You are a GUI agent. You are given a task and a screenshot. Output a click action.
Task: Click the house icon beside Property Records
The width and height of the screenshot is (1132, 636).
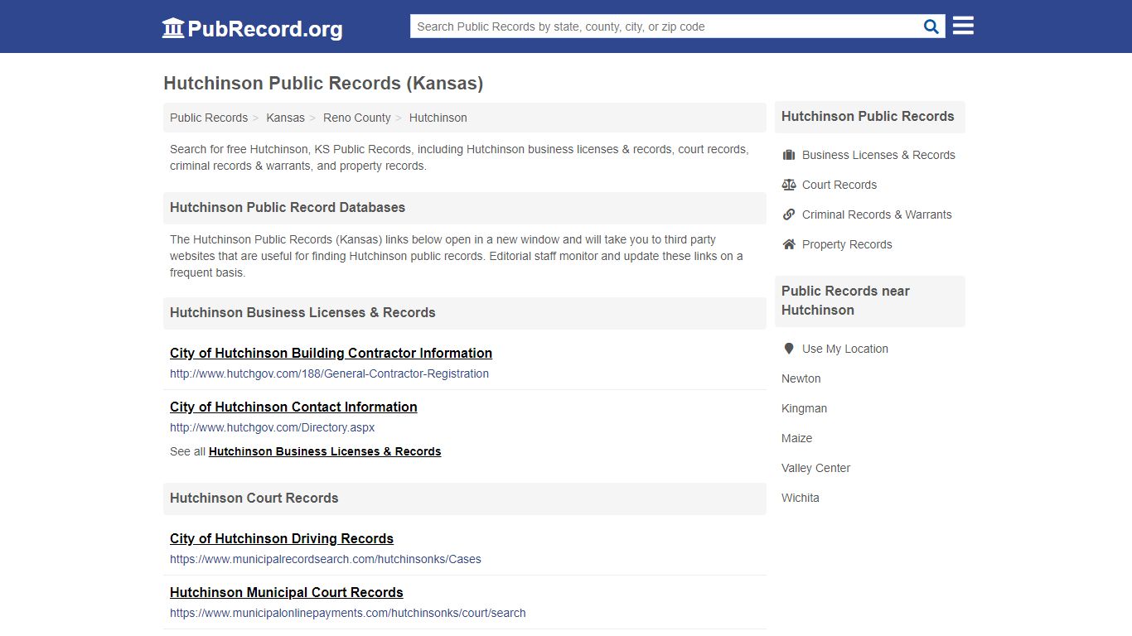789,244
